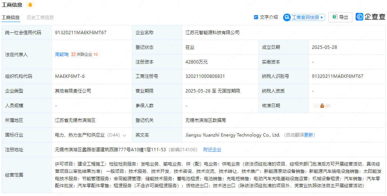Screen dimensions: 387x196
Task: Open the 工商官网快照 arrow dropdown
Action: [322, 17]
